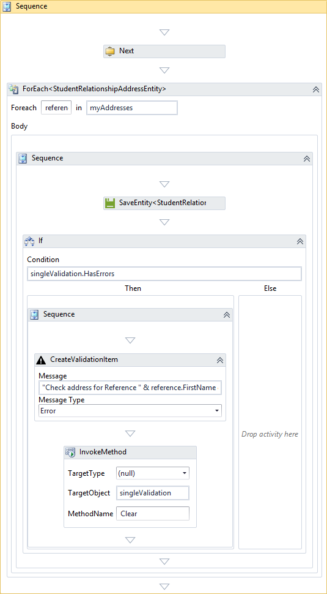Collapse the If activity with its chevron
327x594 pixels.
click(300, 241)
